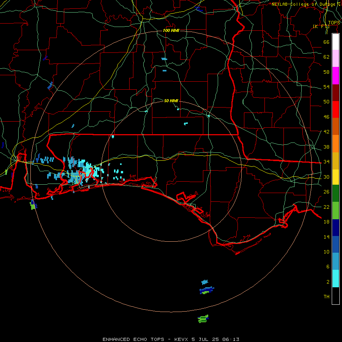This screenshot has width=342, height=342.
Task: Select the yellow legend swatch
Action: (336, 177)
